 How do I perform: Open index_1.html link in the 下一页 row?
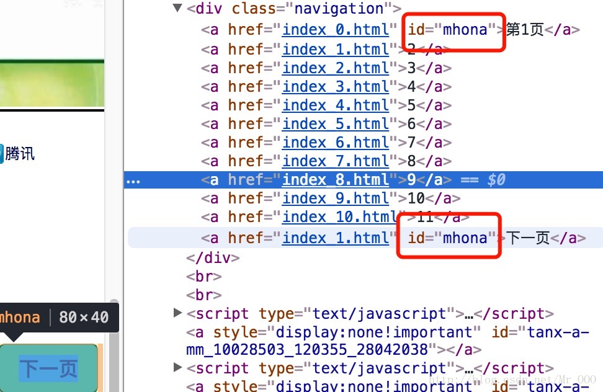336,238
